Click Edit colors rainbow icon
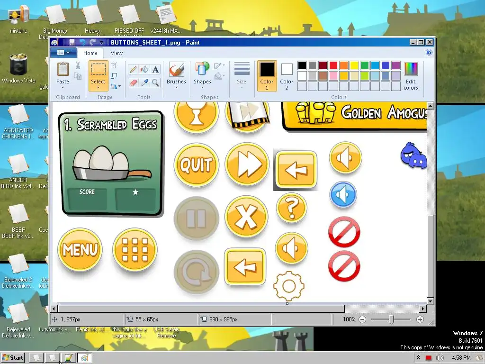 [x=411, y=69]
